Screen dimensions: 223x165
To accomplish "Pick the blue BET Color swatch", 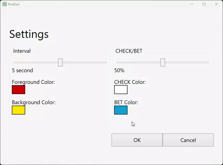I will coord(121,110).
